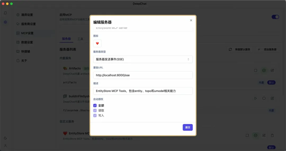Open 通用设置 in settings menu
Viewport: 286px width, 151px height.
click(27, 15)
